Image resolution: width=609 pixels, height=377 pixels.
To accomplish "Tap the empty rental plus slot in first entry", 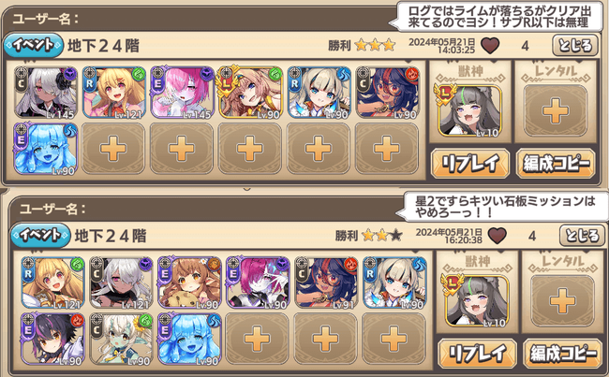I will click(x=556, y=111).
